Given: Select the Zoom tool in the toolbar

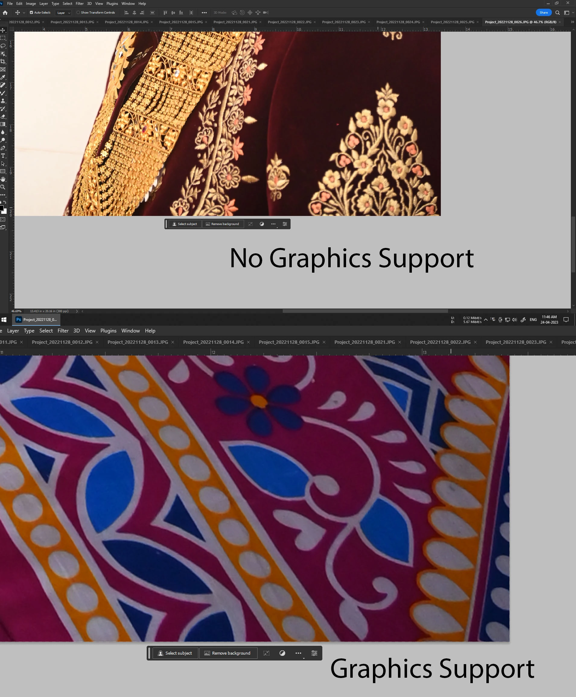Looking at the screenshot, I should click(x=3, y=187).
